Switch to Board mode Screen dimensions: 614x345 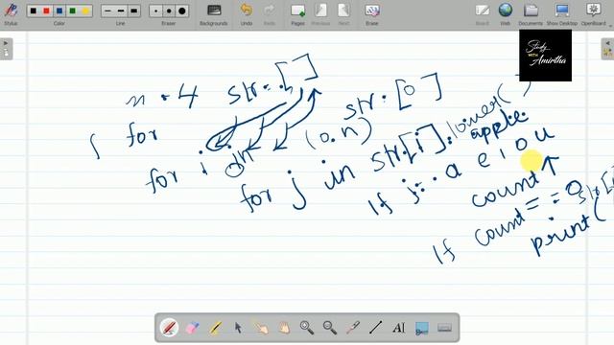[482, 14]
